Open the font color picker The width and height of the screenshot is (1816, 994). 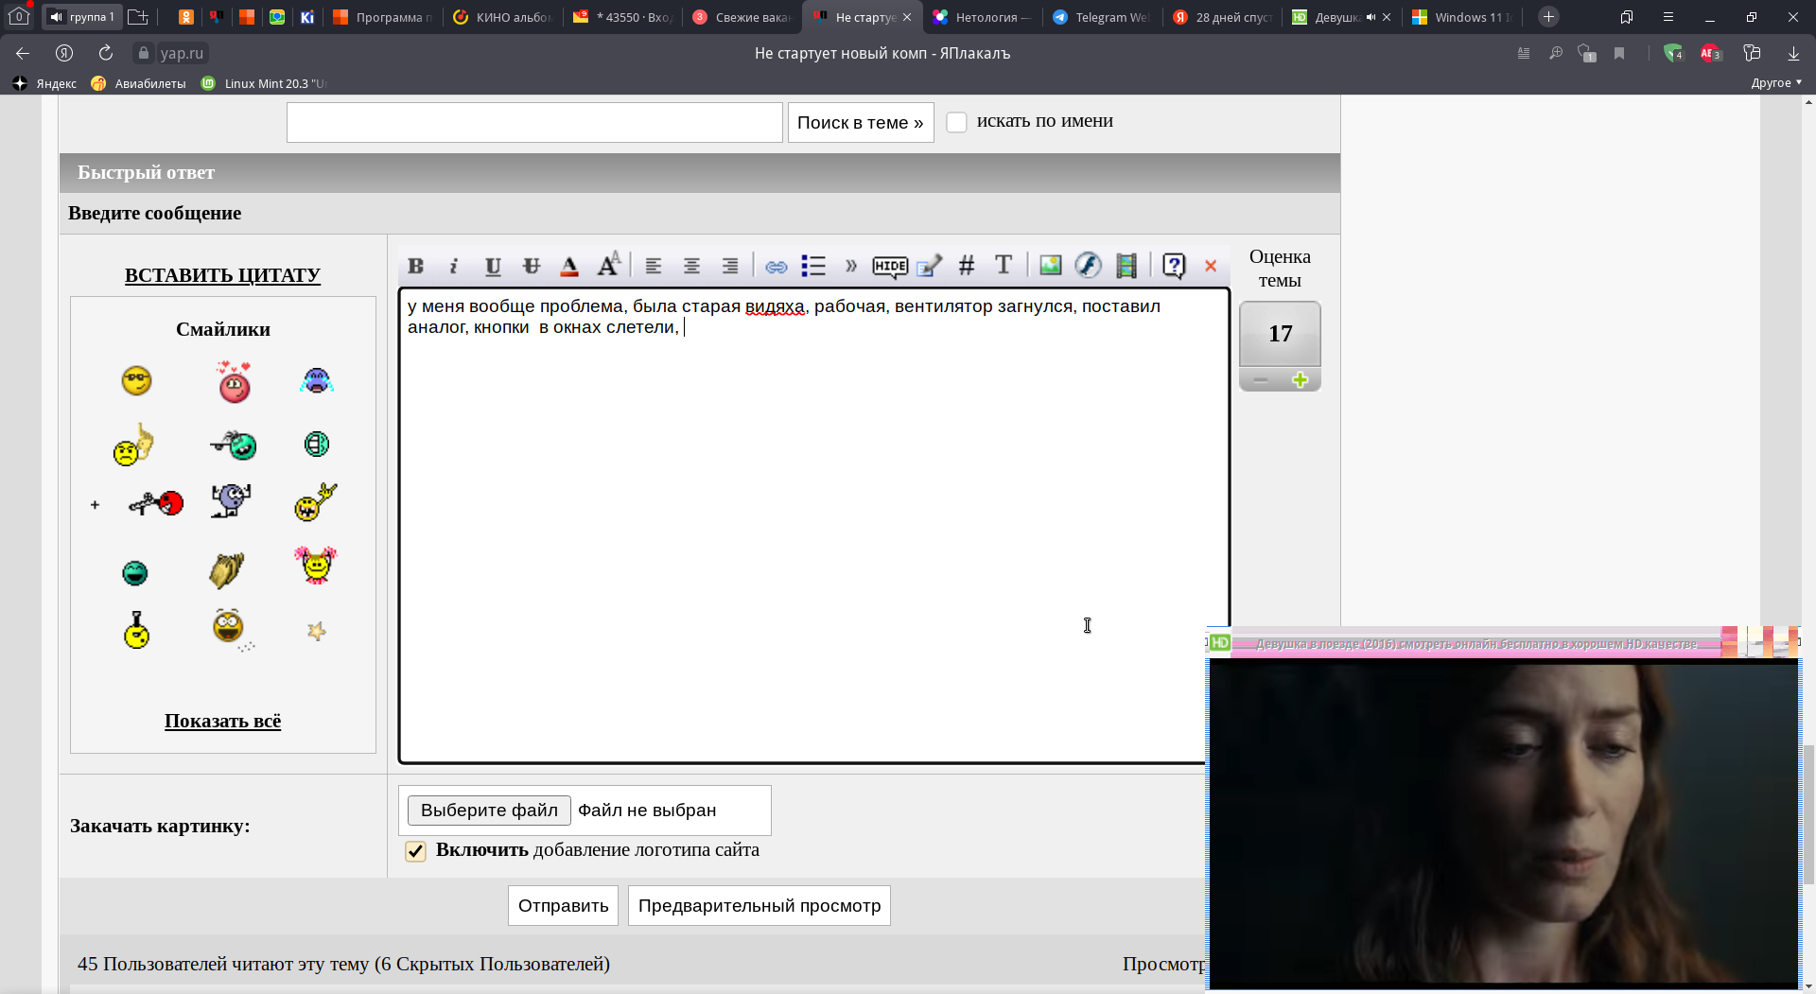569,266
